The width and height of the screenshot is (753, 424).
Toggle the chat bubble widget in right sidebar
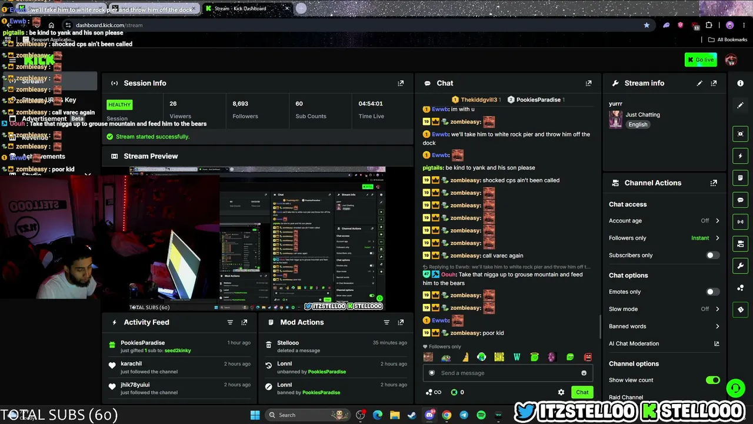coord(740,200)
